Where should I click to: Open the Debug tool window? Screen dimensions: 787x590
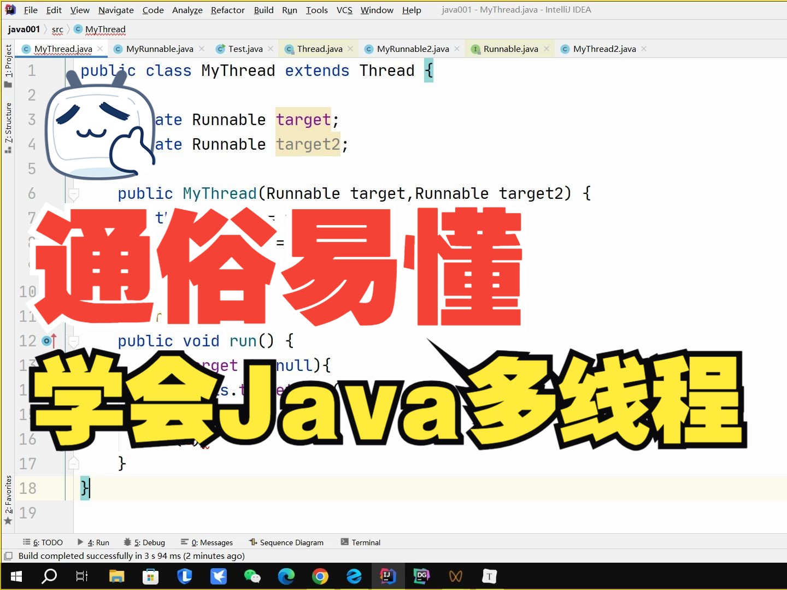[144, 542]
